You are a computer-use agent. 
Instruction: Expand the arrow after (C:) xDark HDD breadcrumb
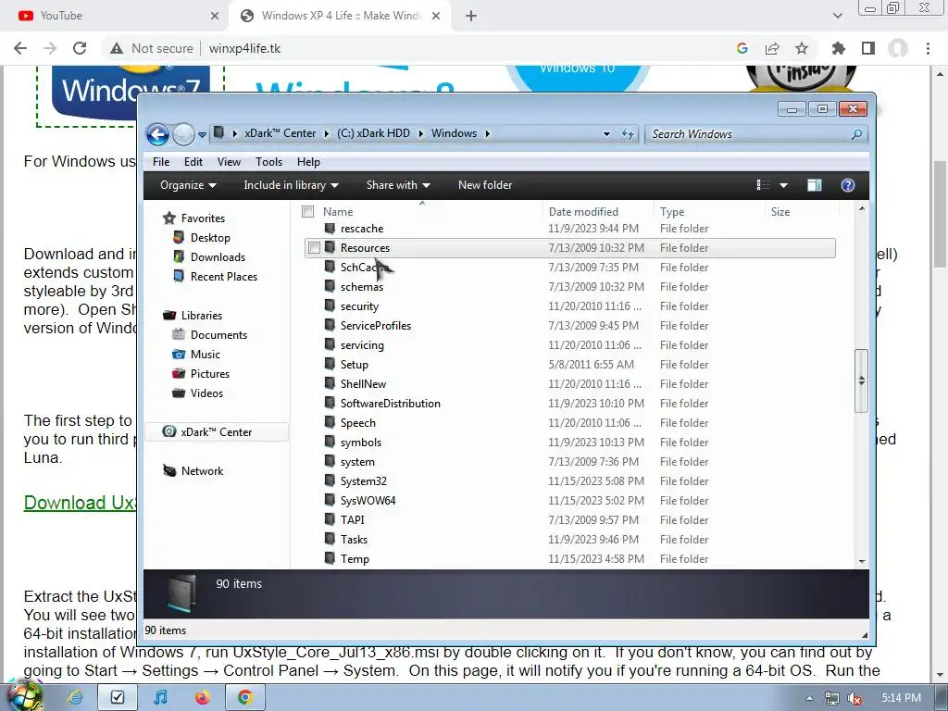point(421,133)
